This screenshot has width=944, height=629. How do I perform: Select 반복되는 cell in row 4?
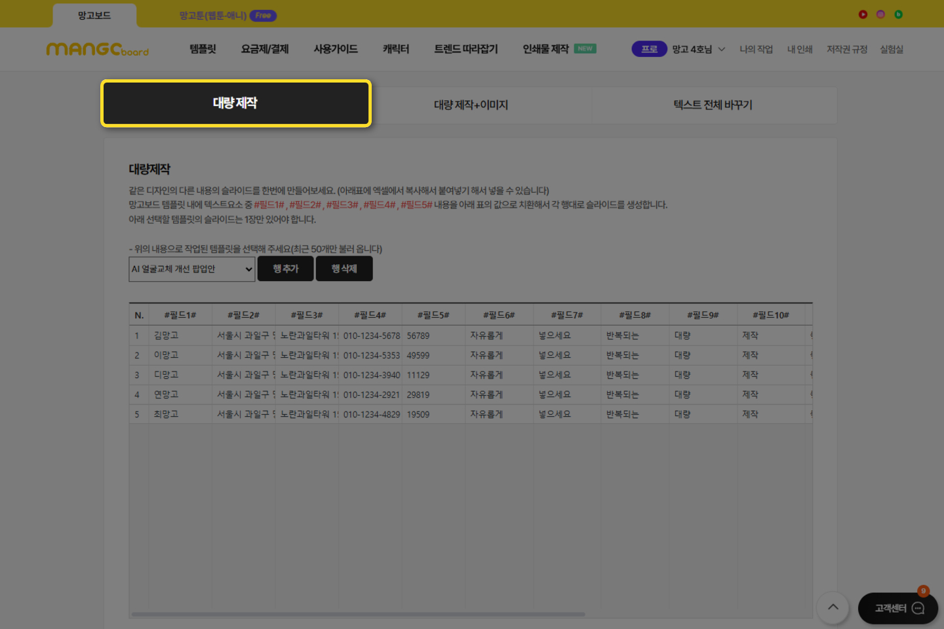click(635, 394)
